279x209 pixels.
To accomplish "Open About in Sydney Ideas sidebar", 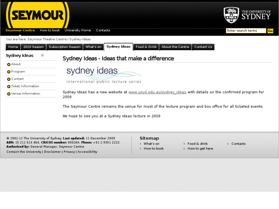I will [16, 64].
